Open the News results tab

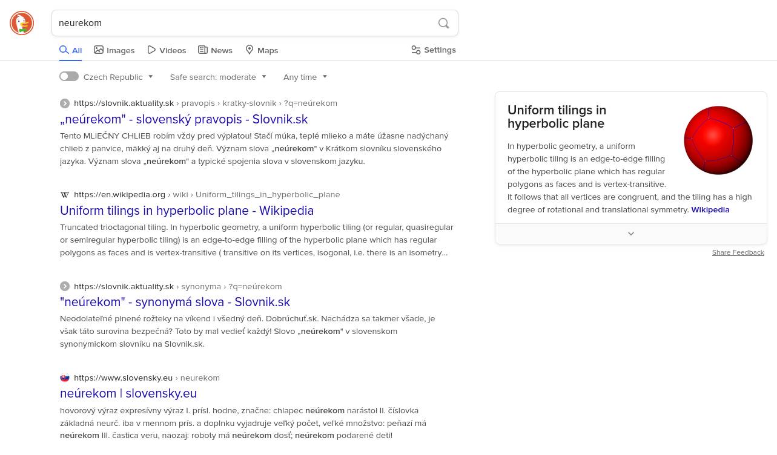point(215,50)
